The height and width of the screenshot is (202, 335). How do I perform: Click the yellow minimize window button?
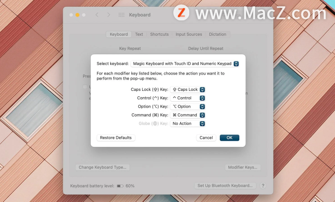tap(77, 15)
